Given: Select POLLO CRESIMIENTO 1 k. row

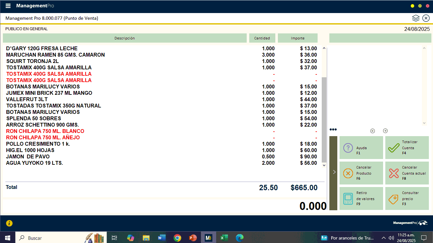Looking at the screenshot, I should pos(162,144).
